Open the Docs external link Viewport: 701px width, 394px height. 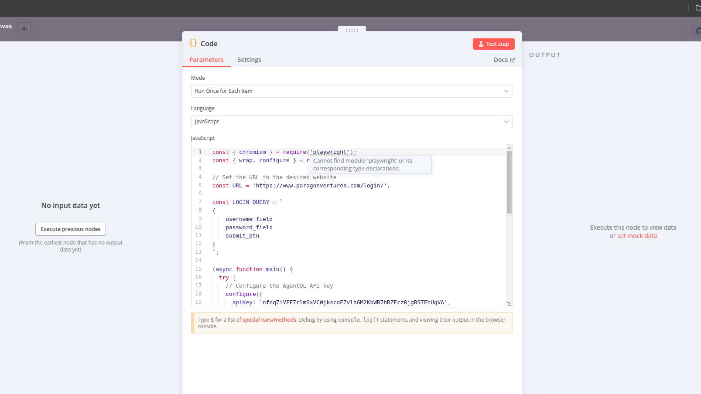pyautogui.click(x=504, y=60)
